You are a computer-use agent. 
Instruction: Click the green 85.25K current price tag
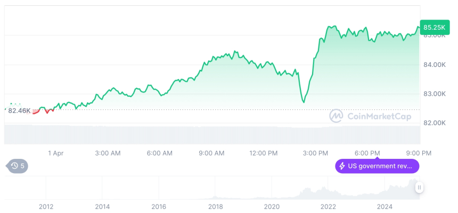click(x=433, y=27)
